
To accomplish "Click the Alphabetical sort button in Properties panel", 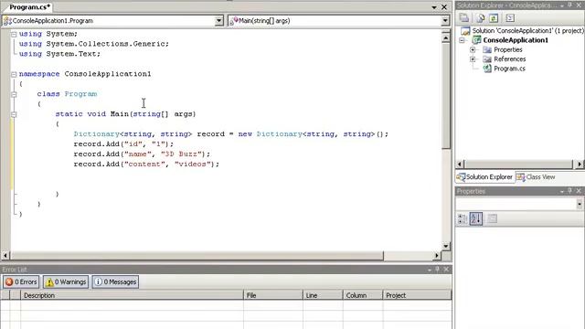I will coord(476,218).
